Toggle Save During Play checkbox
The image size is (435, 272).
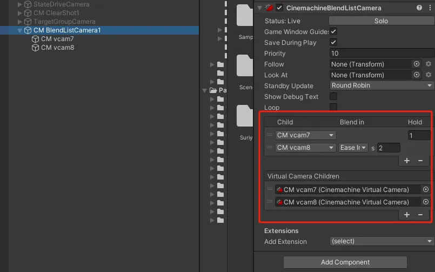(333, 43)
